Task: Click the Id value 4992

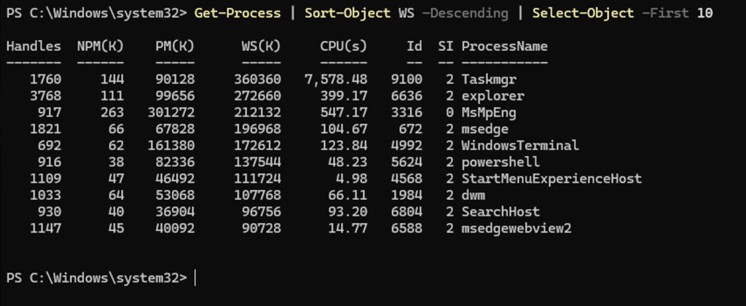Action: [407, 145]
